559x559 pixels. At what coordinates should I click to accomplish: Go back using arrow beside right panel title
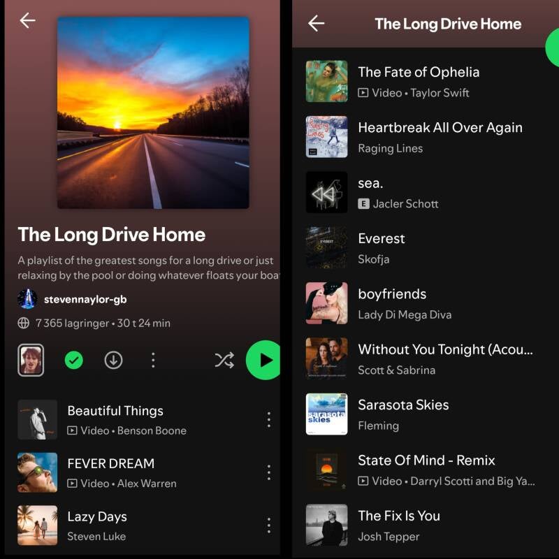317,24
